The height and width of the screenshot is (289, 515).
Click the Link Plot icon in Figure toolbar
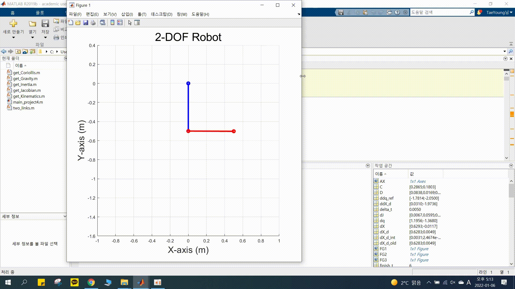click(x=102, y=23)
